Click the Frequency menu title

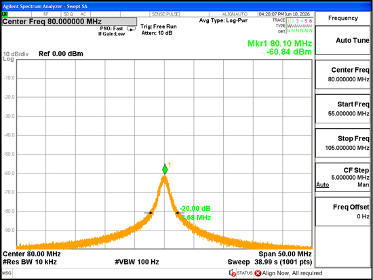[343, 18]
